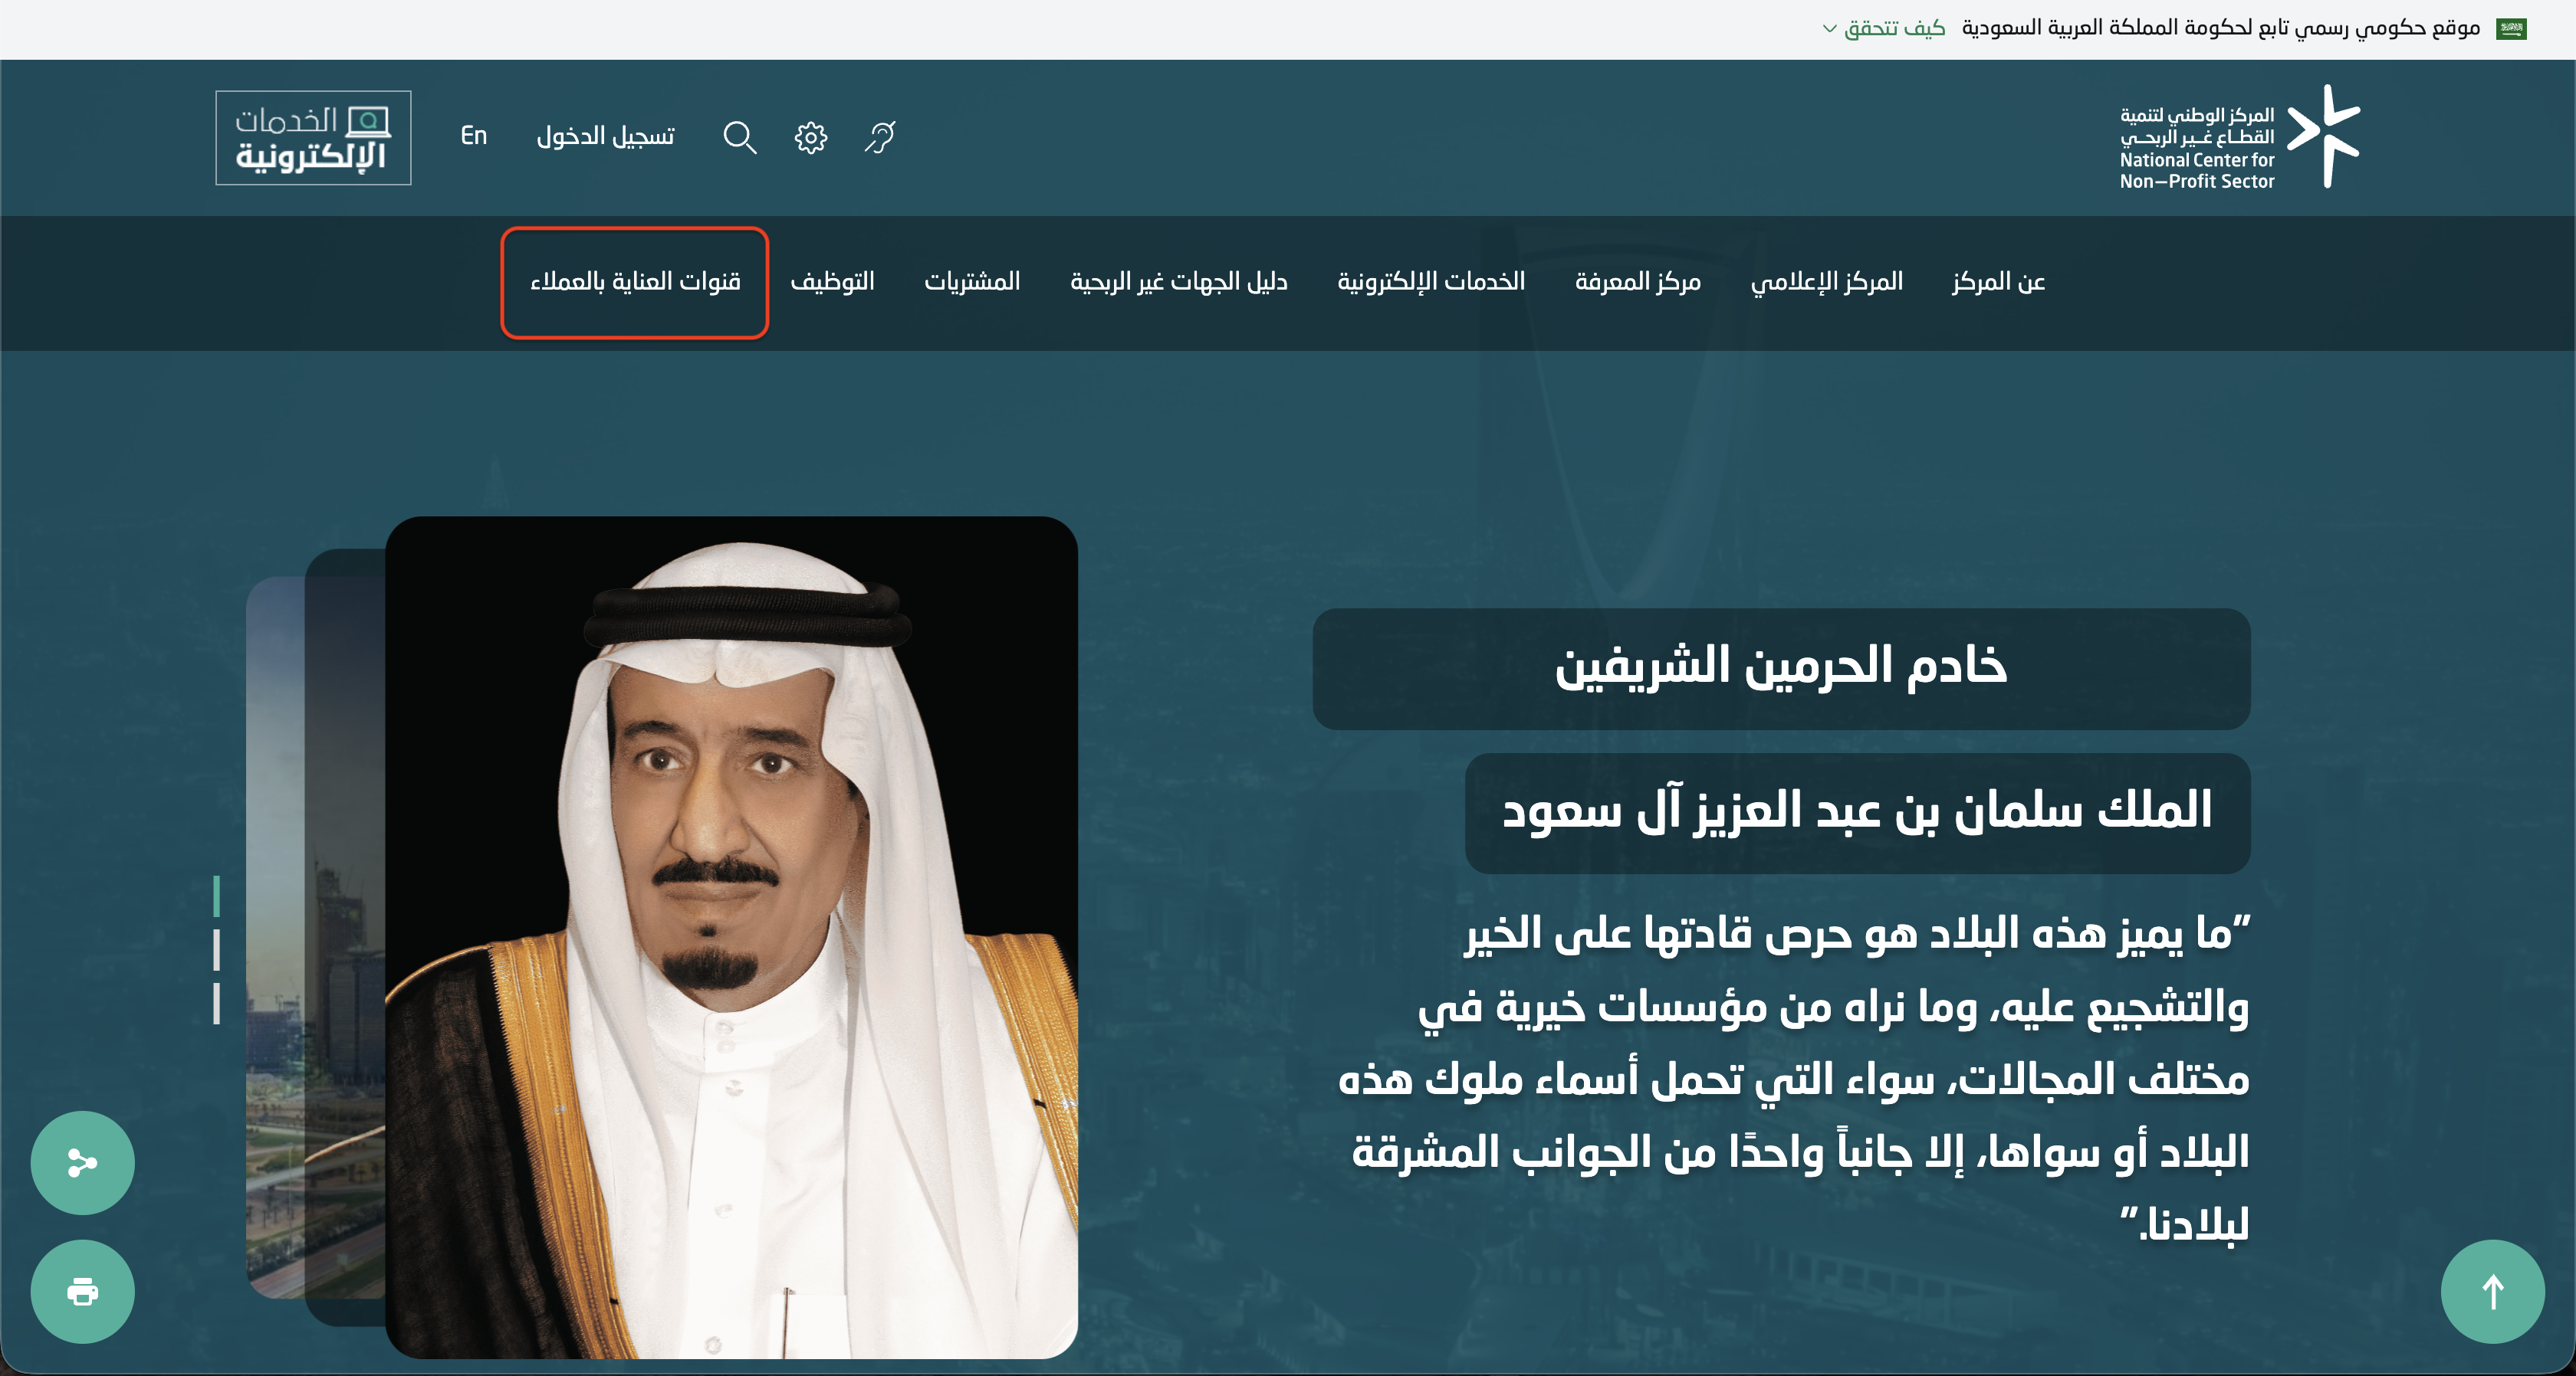The image size is (2576, 1376).
Task: Open the التوظيف careers section
Action: coord(832,282)
